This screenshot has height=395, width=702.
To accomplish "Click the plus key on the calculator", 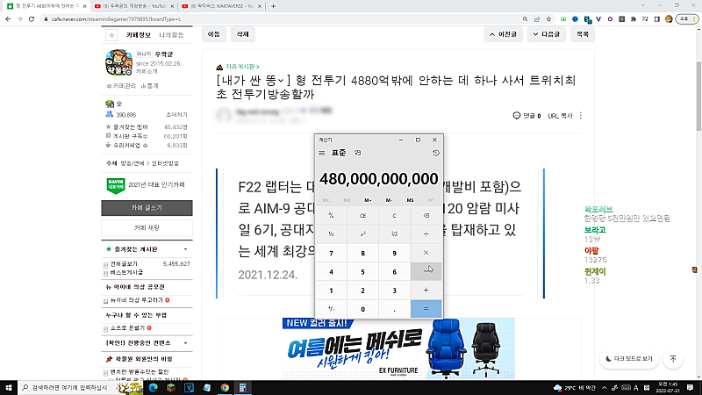I will [x=426, y=291].
